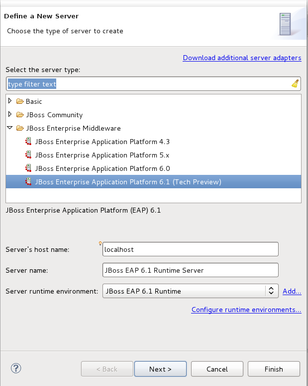The width and height of the screenshot is (308, 386).
Task: Click the Configure runtime environments link
Action: point(246,309)
